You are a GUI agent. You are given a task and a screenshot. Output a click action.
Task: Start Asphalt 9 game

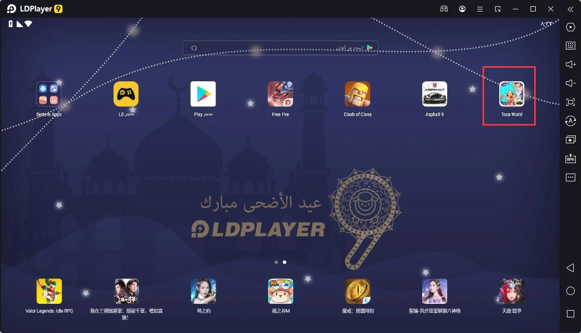click(x=435, y=94)
